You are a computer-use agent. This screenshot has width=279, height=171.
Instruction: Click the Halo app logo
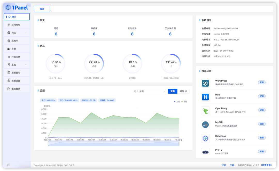pos(205,97)
